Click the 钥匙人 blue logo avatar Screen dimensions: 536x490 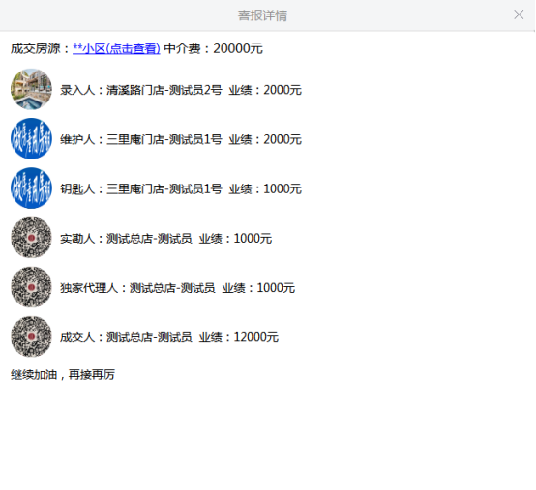32,188
